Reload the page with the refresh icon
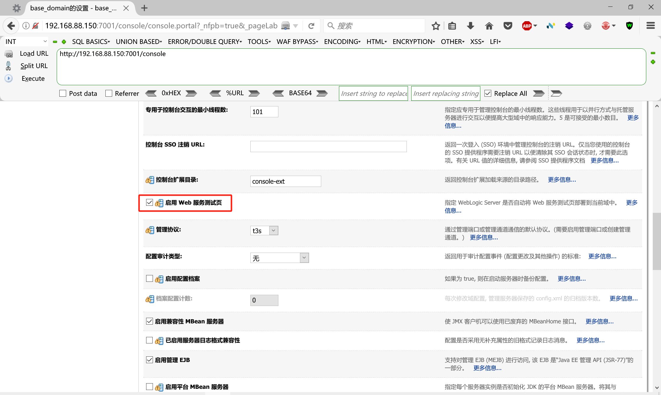Image resolution: width=661 pixels, height=395 pixels. 311,26
